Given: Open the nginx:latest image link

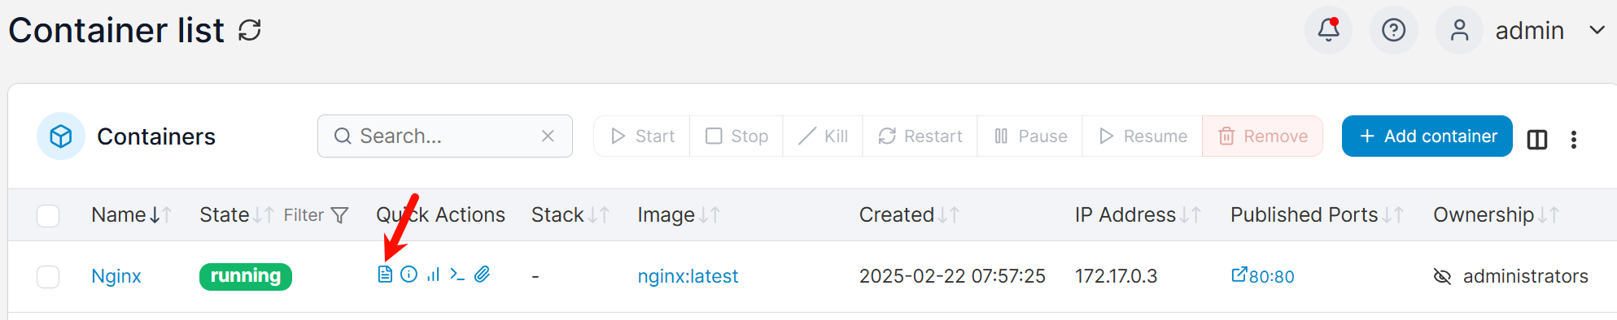Looking at the screenshot, I should (688, 276).
